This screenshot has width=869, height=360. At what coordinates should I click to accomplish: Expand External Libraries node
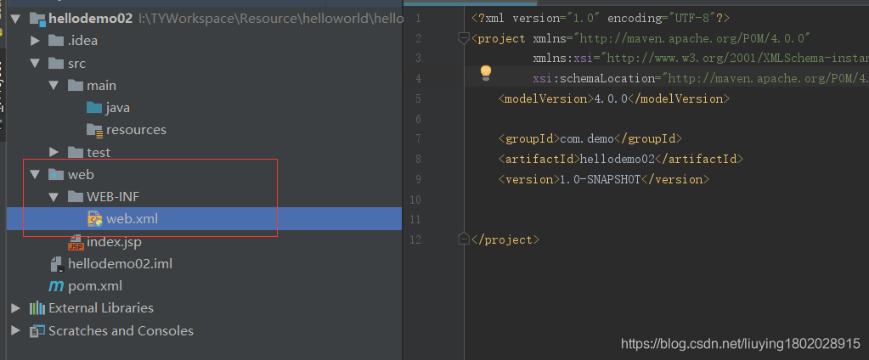click(x=16, y=308)
